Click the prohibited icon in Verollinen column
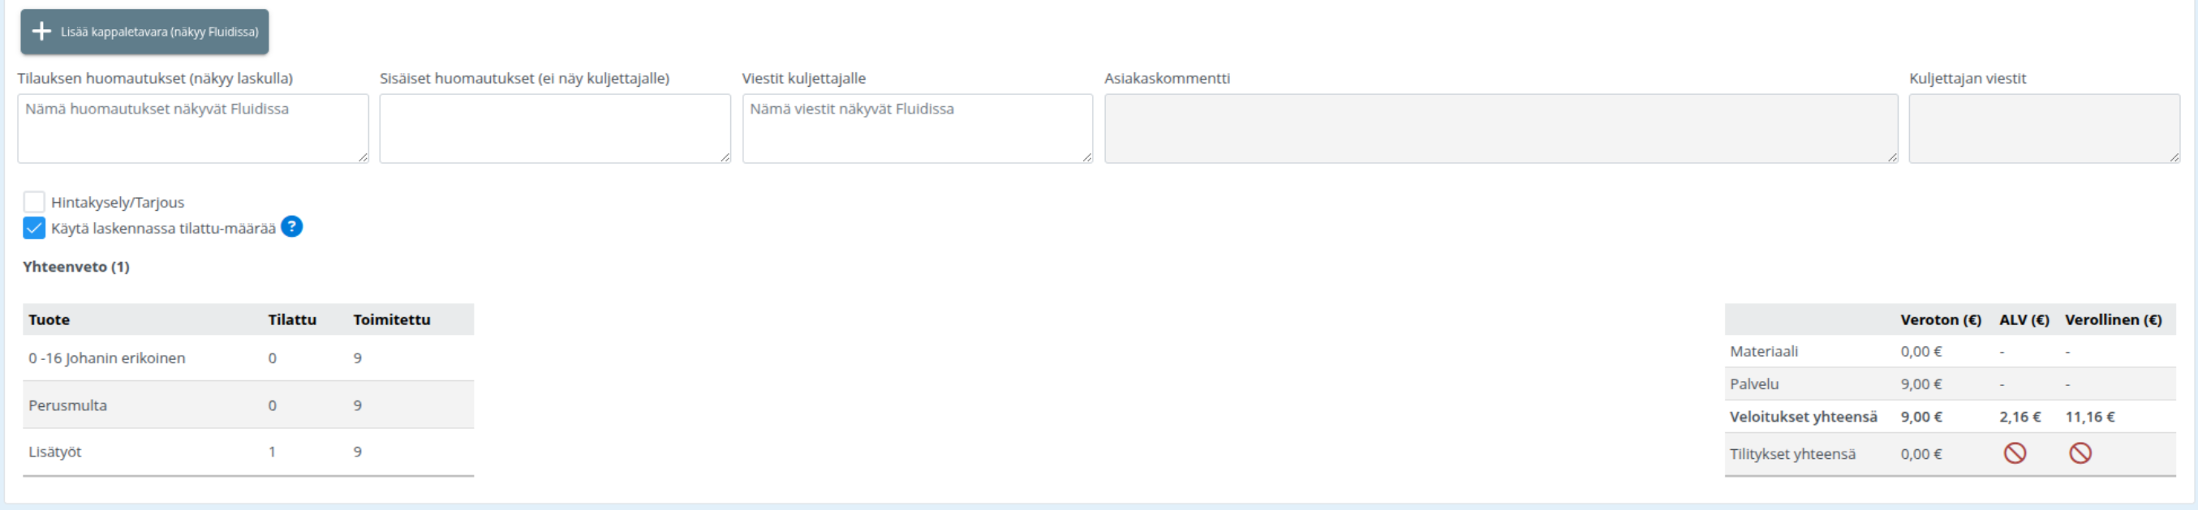Image resolution: width=2198 pixels, height=510 pixels. [x=2080, y=453]
